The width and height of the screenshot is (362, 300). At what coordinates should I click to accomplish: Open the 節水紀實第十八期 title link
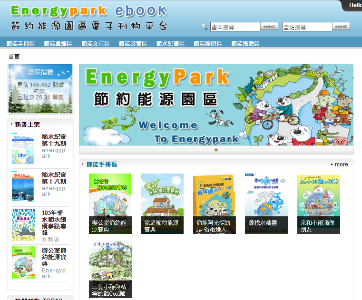(x=54, y=178)
